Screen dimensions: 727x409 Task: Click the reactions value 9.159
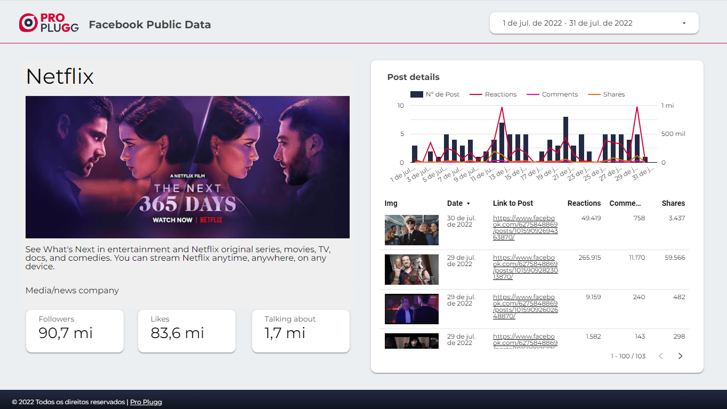(593, 297)
